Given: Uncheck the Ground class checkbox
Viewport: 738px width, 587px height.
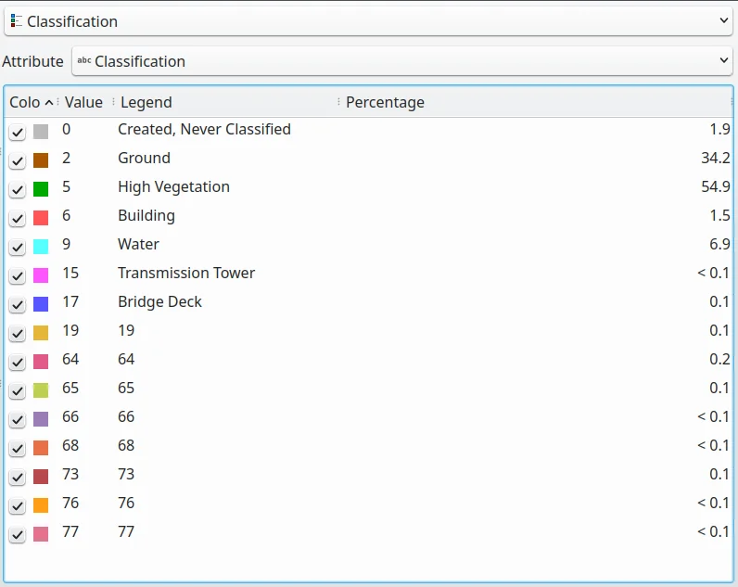Looking at the screenshot, I should pyautogui.click(x=18, y=160).
